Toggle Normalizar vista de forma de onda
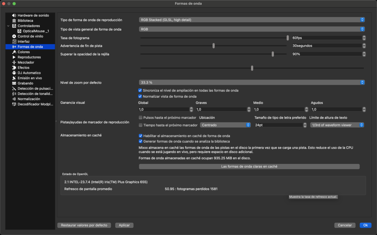Viewport: 377px width, 235px height. click(x=140, y=97)
